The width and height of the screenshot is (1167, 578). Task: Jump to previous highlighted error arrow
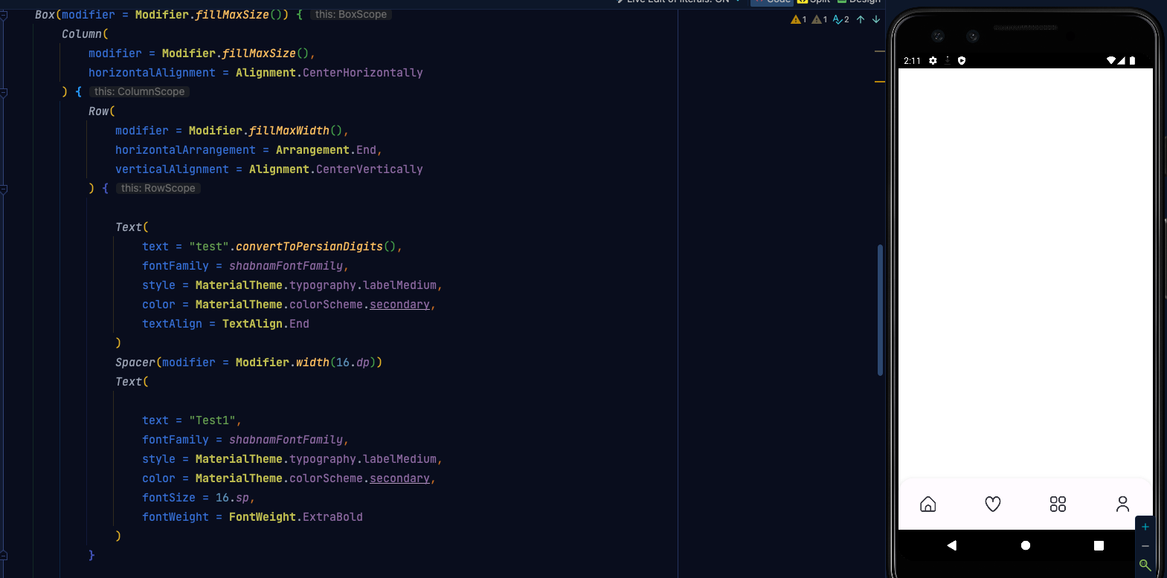click(x=861, y=19)
